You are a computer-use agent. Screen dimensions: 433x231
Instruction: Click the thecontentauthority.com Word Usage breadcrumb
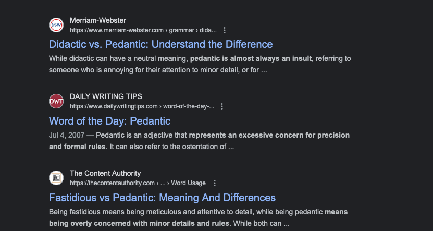pyautogui.click(x=138, y=183)
